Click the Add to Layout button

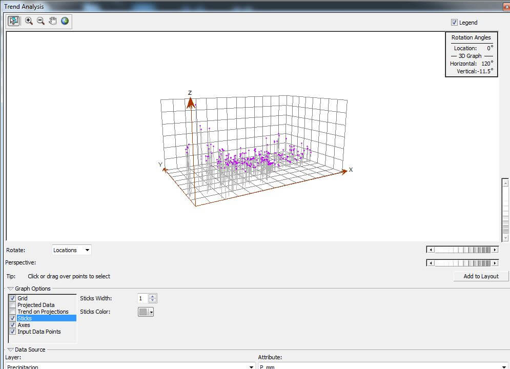[481, 276]
